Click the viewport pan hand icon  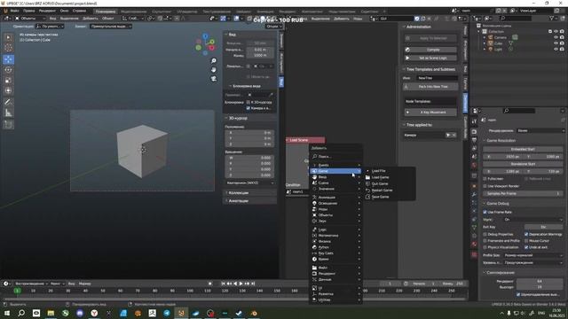[x=214, y=69]
